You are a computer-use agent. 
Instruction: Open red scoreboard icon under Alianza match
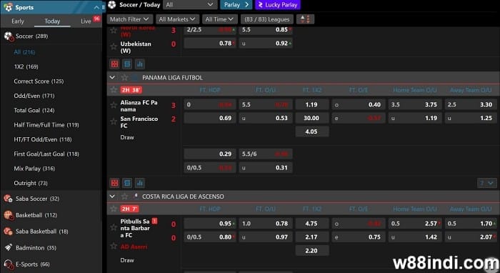[x=114, y=183]
